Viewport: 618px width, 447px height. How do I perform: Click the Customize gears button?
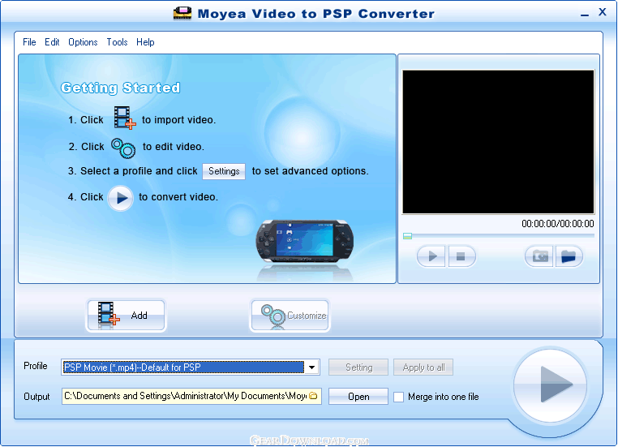(x=290, y=316)
